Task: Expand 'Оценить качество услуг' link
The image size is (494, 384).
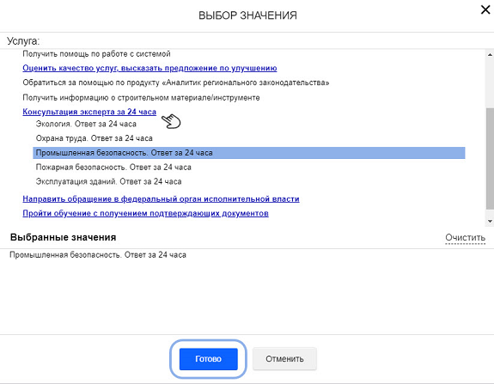Action: tap(149, 68)
